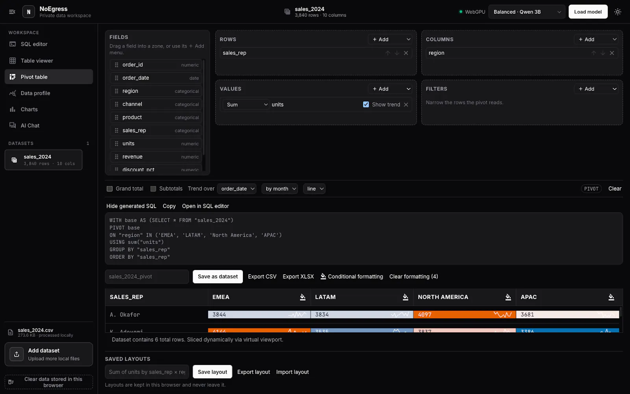Remove units from Values zone
Screen dimensions: 630x394
click(x=406, y=104)
